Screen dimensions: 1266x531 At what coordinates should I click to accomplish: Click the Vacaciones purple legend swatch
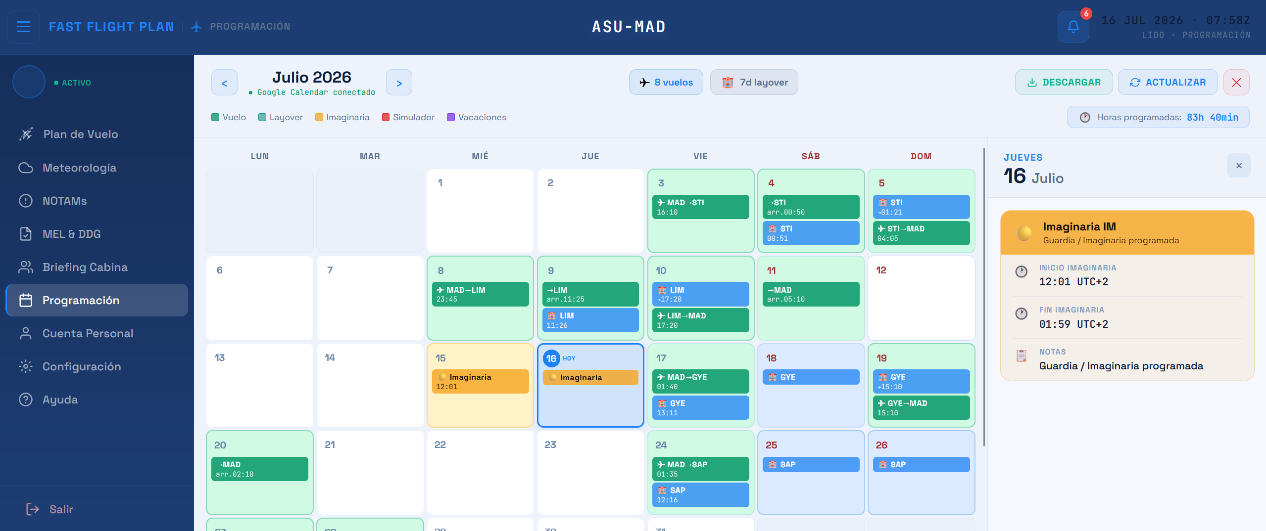[x=451, y=117]
